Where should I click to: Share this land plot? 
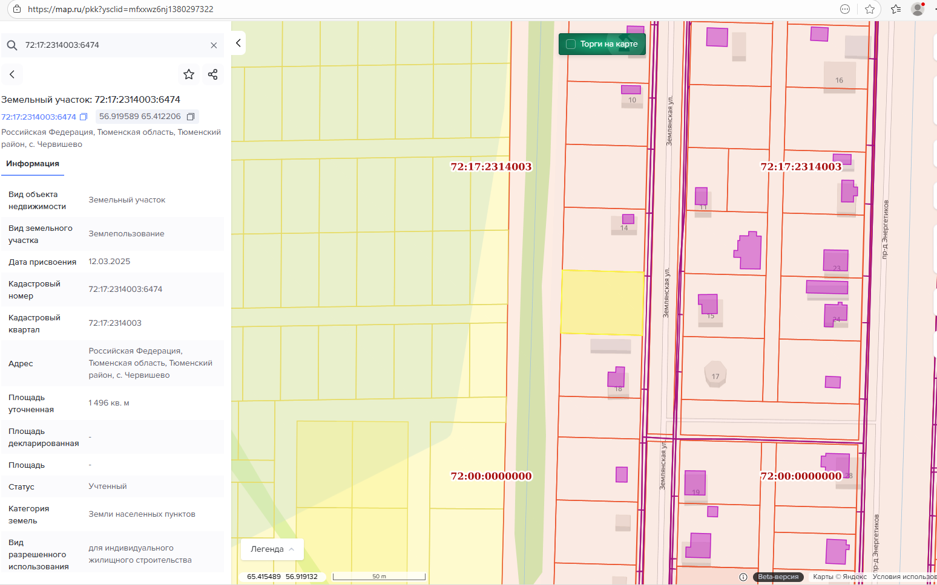tap(212, 74)
